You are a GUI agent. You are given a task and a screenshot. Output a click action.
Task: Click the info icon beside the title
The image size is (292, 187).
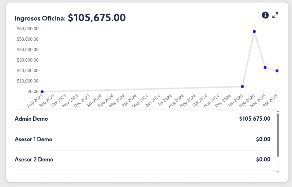click(265, 15)
